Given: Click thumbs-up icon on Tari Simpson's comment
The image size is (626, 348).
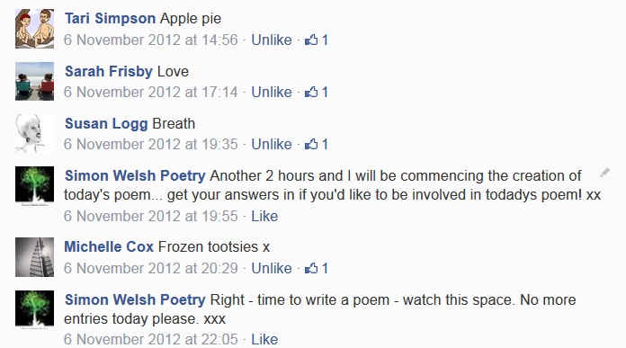Looking at the screenshot, I should pyautogui.click(x=311, y=40).
